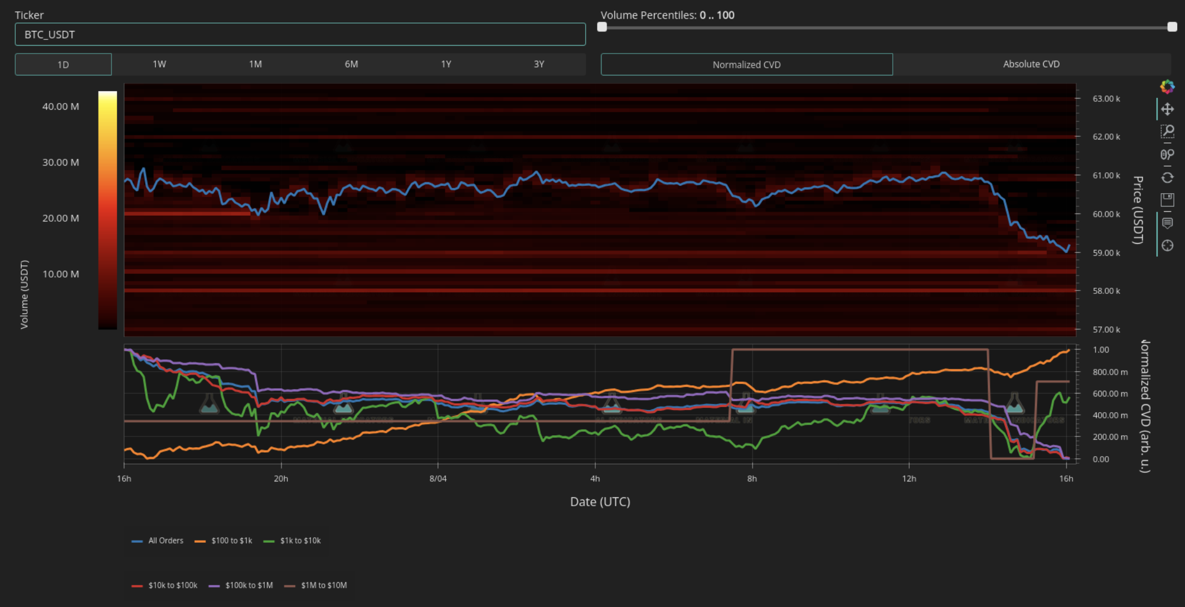The width and height of the screenshot is (1185, 607).
Task: Click the Price (USDT) axis title
Action: click(x=1138, y=210)
